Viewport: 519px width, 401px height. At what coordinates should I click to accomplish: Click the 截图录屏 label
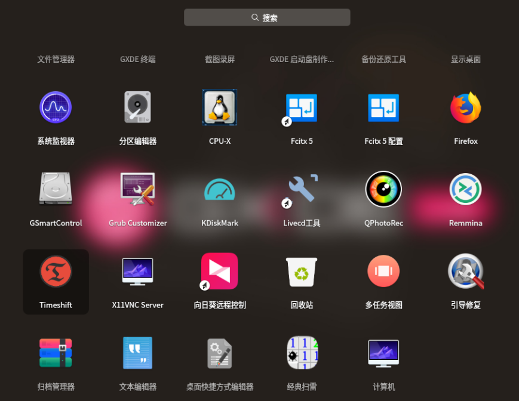(x=220, y=60)
